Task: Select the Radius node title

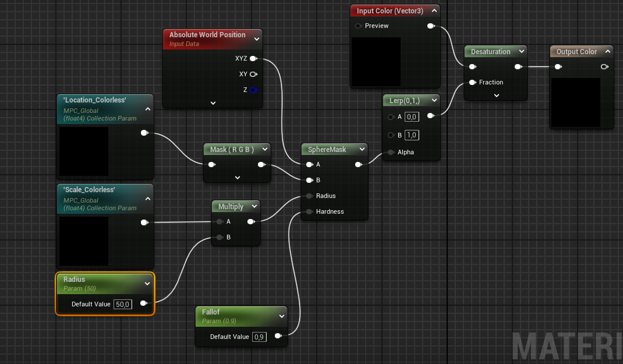Action: pos(75,280)
